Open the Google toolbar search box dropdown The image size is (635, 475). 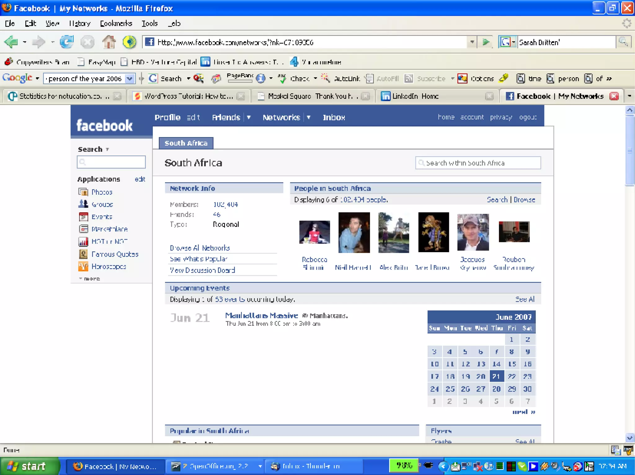point(130,79)
